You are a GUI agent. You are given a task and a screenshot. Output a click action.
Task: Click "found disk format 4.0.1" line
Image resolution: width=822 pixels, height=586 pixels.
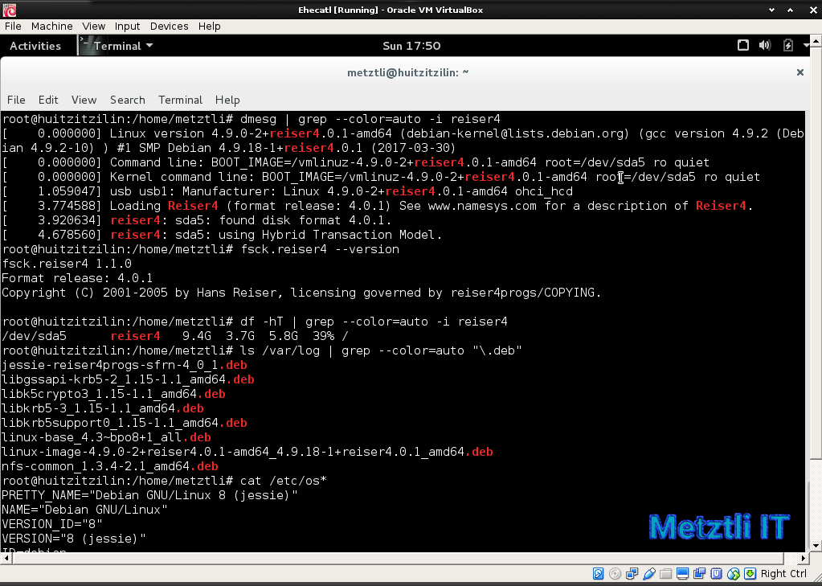tap(197, 219)
